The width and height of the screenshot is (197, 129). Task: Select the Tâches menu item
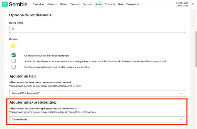pyautogui.click(x=64, y=4)
